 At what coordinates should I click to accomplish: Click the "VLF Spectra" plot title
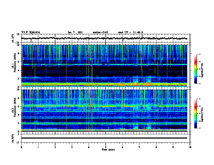31,32
